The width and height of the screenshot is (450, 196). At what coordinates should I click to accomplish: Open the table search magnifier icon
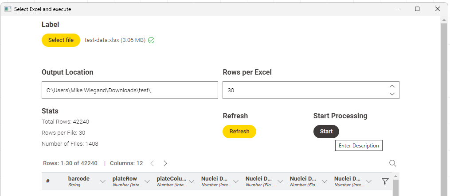pyautogui.click(x=392, y=163)
